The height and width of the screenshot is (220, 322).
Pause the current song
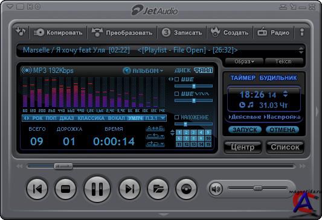pyautogui.click(x=97, y=189)
